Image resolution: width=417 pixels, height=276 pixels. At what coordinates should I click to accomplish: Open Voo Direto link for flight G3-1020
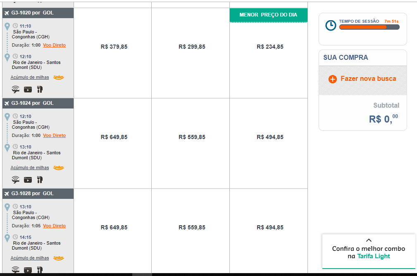click(x=54, y=45)
